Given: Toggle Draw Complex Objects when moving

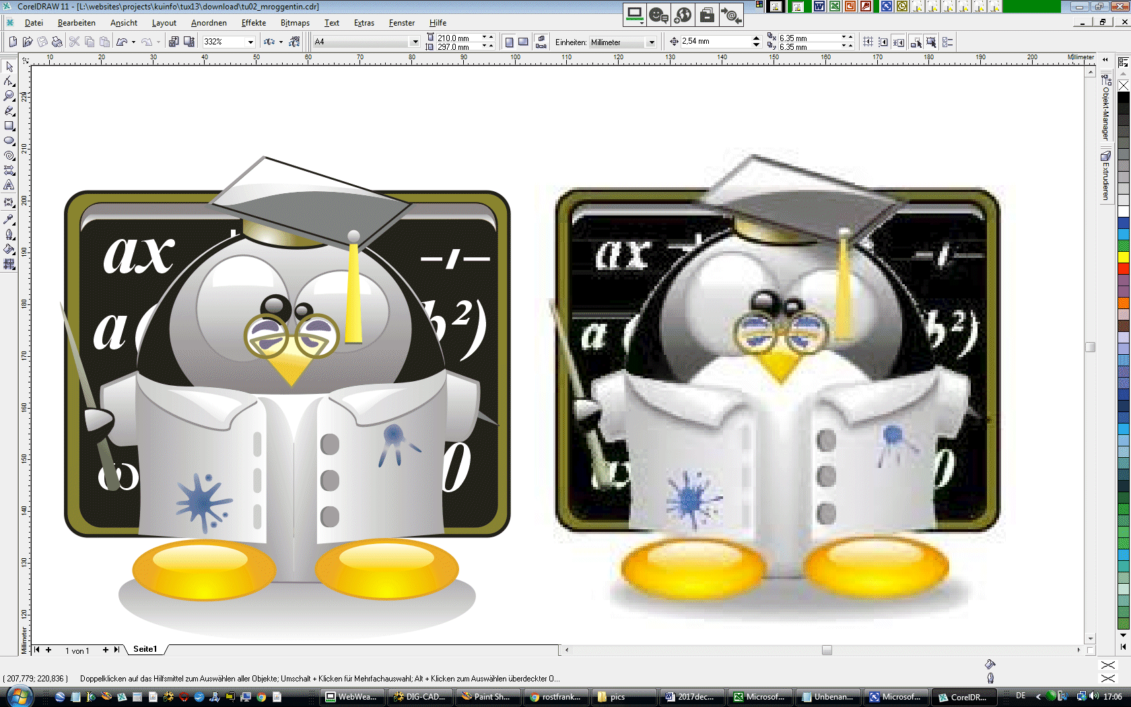Looking at the screenshot, I should (916, 42).
